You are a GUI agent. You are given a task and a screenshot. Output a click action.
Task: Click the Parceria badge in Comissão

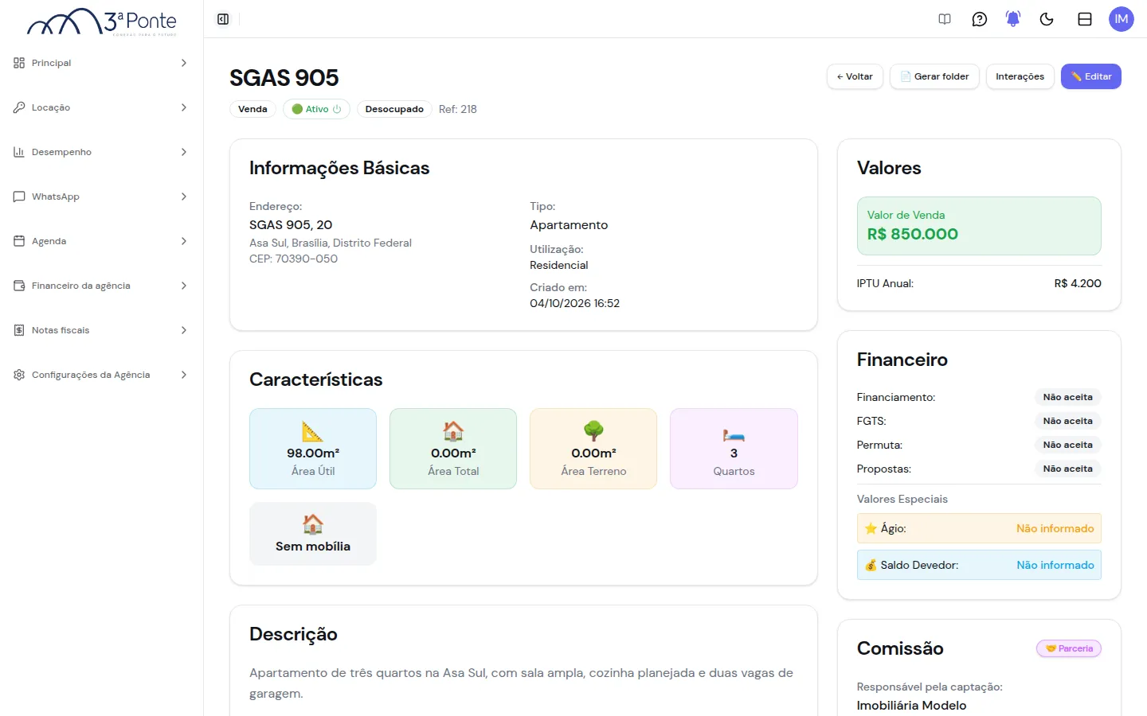coord(1069,648)
